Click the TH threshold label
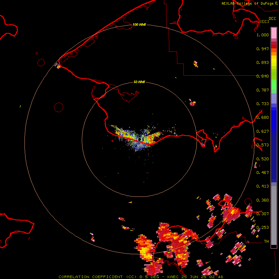Viewport: 279px width, 279px height. (x=266, y=241)
